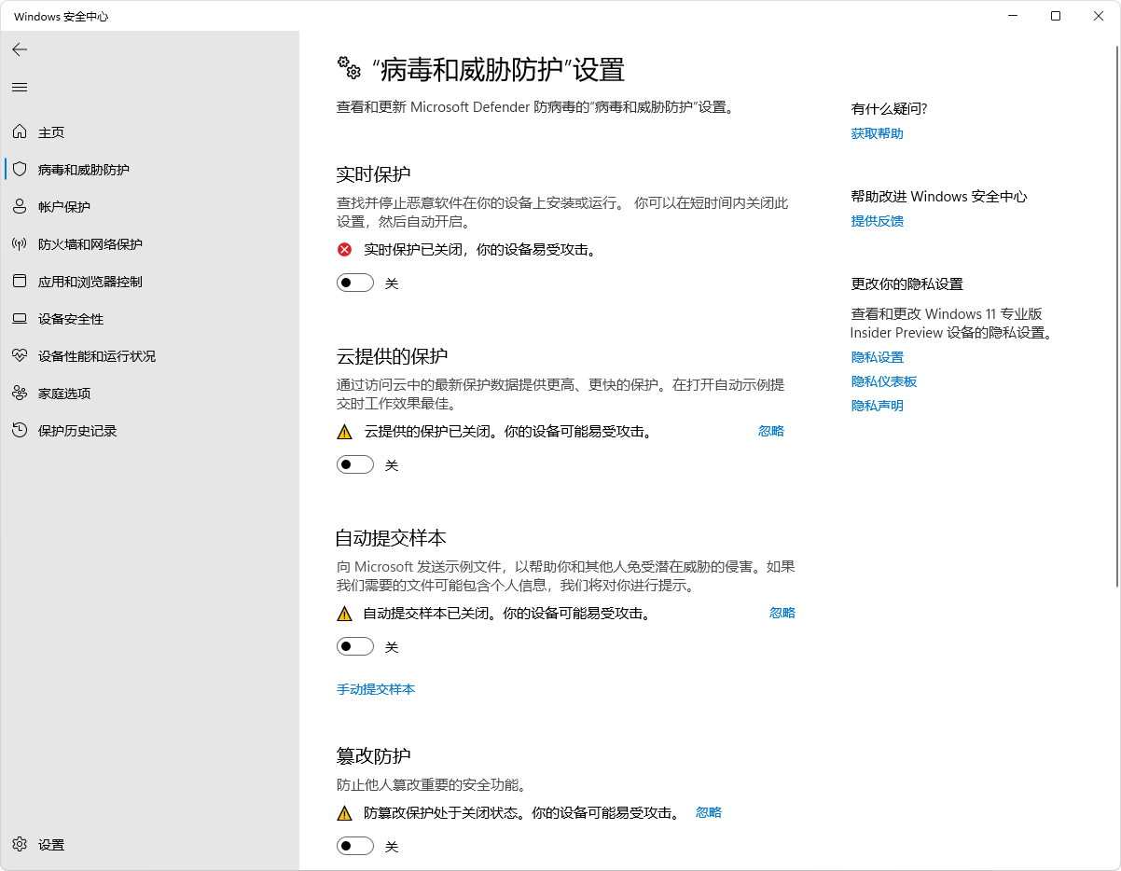Enable the 云提供的保护 toggle
This screenshot has height=871, width=1121.
point(355,464)
